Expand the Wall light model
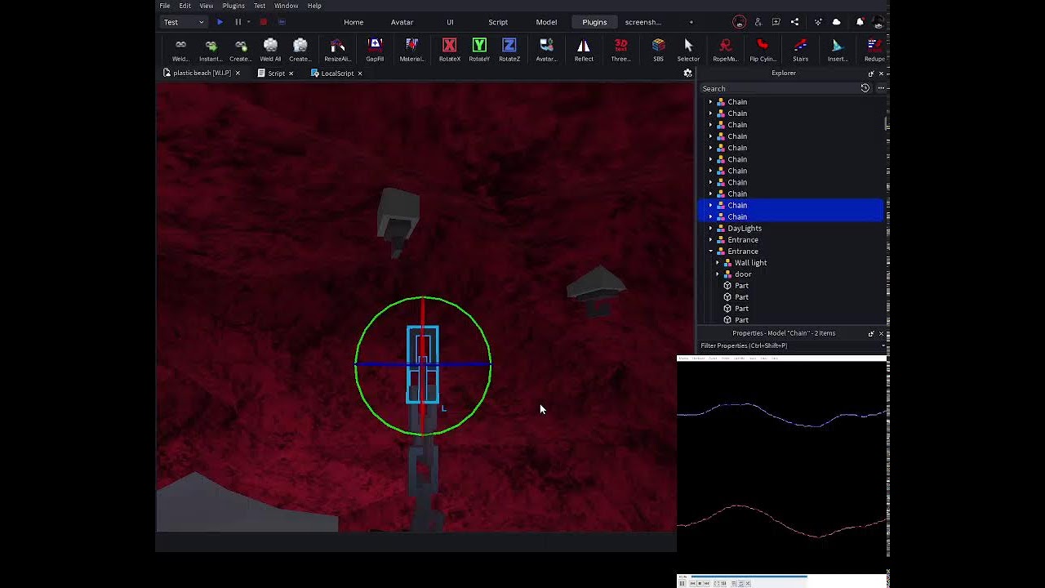The width and height of the screenshot is (1045, 588). [718, 263]
